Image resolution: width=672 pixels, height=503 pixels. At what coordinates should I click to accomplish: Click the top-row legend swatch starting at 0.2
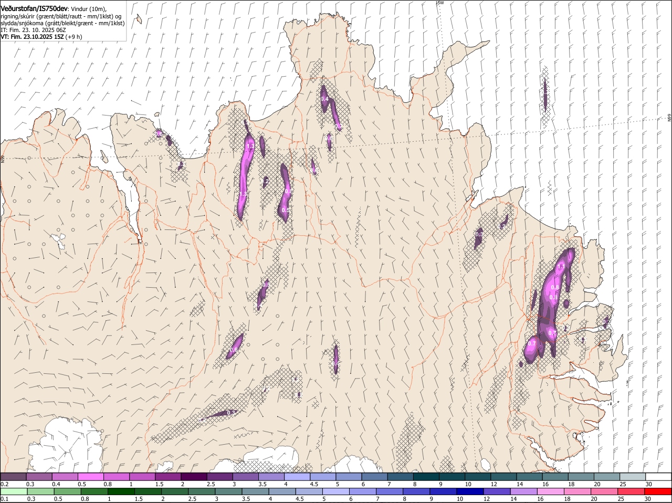tap(13, 476)
